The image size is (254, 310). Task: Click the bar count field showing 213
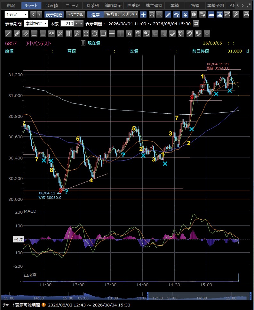click(67, 23)
